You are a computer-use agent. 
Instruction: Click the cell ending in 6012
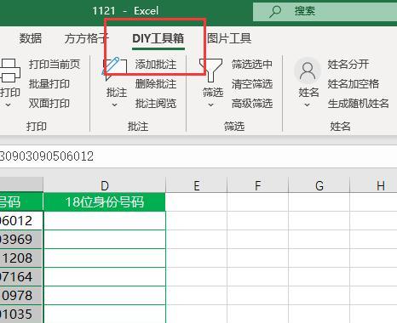21,221
